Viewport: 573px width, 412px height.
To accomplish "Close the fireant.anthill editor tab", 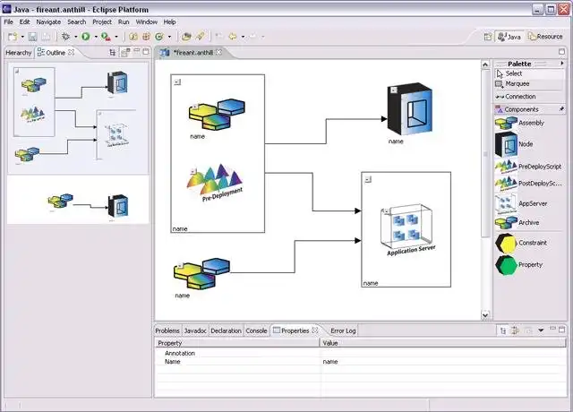I will [218, 52].
